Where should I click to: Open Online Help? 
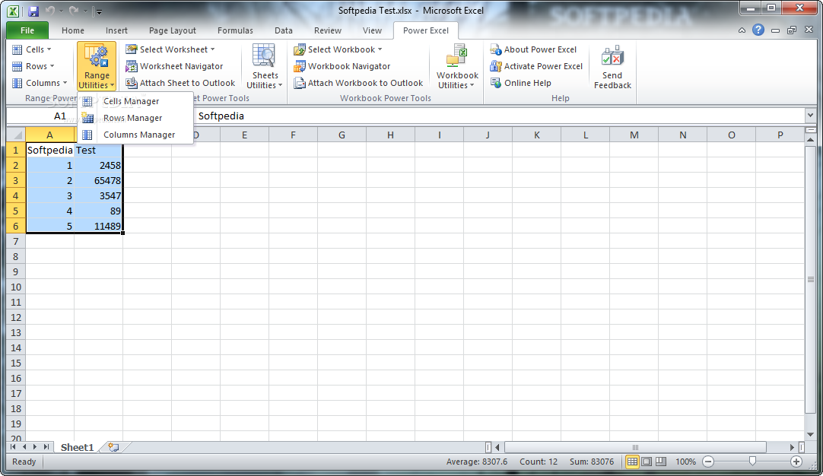[521, 83]
